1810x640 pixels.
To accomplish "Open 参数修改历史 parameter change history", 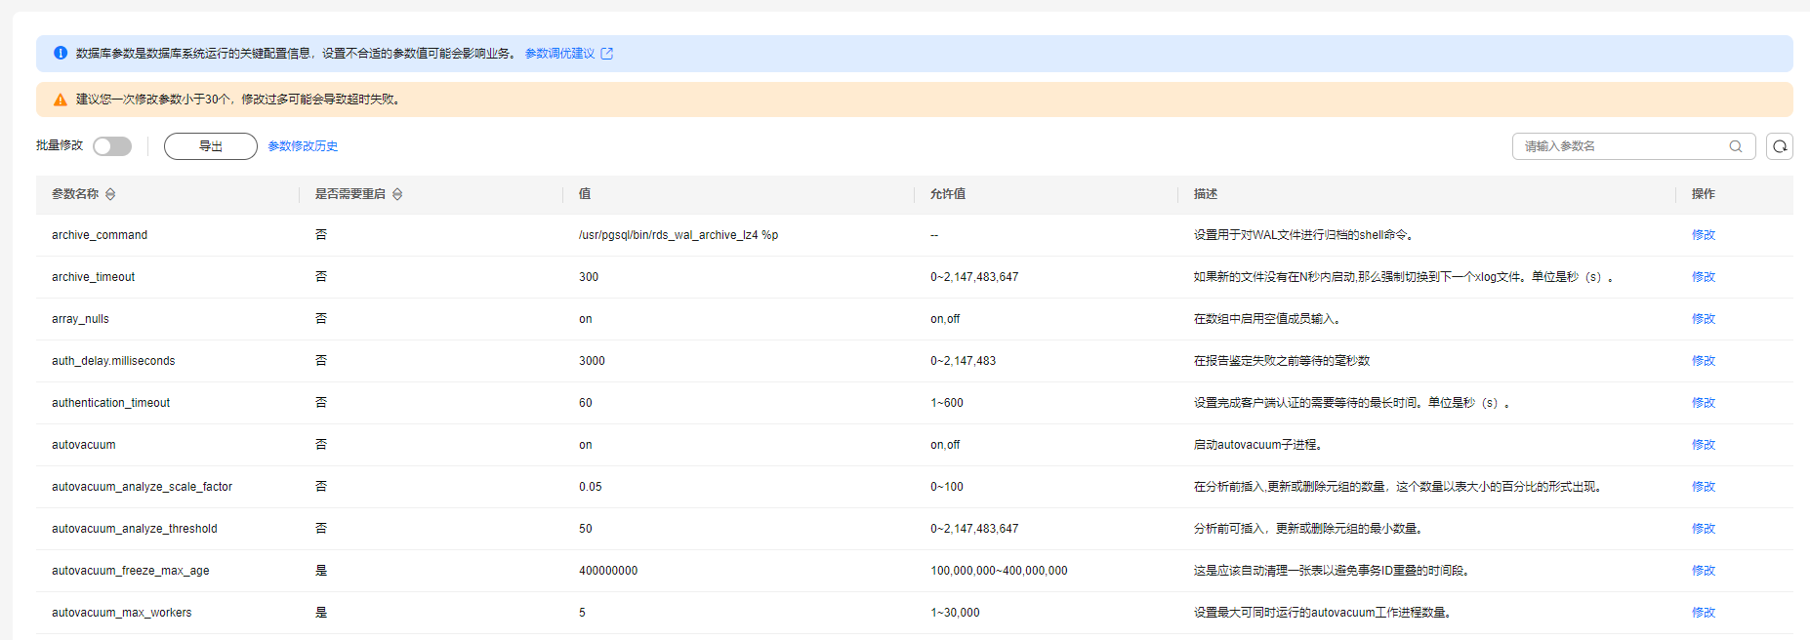I will point(303,146).
